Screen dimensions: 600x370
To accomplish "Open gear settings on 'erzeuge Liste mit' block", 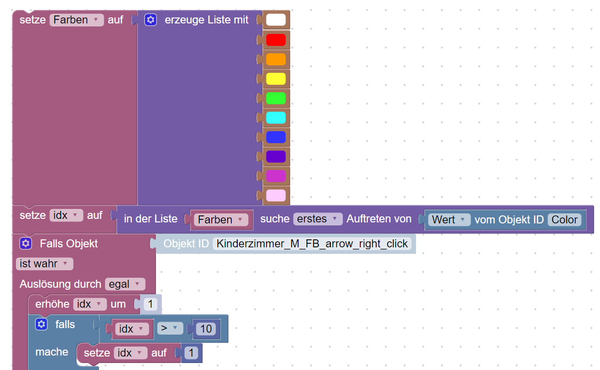I will [150, 20].
